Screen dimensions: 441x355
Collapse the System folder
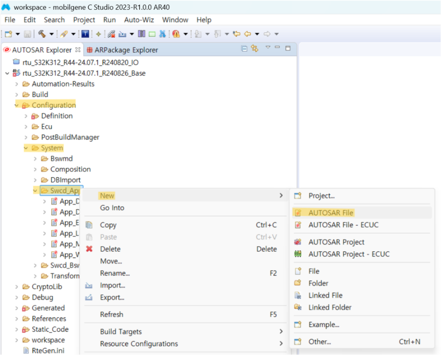26,148
